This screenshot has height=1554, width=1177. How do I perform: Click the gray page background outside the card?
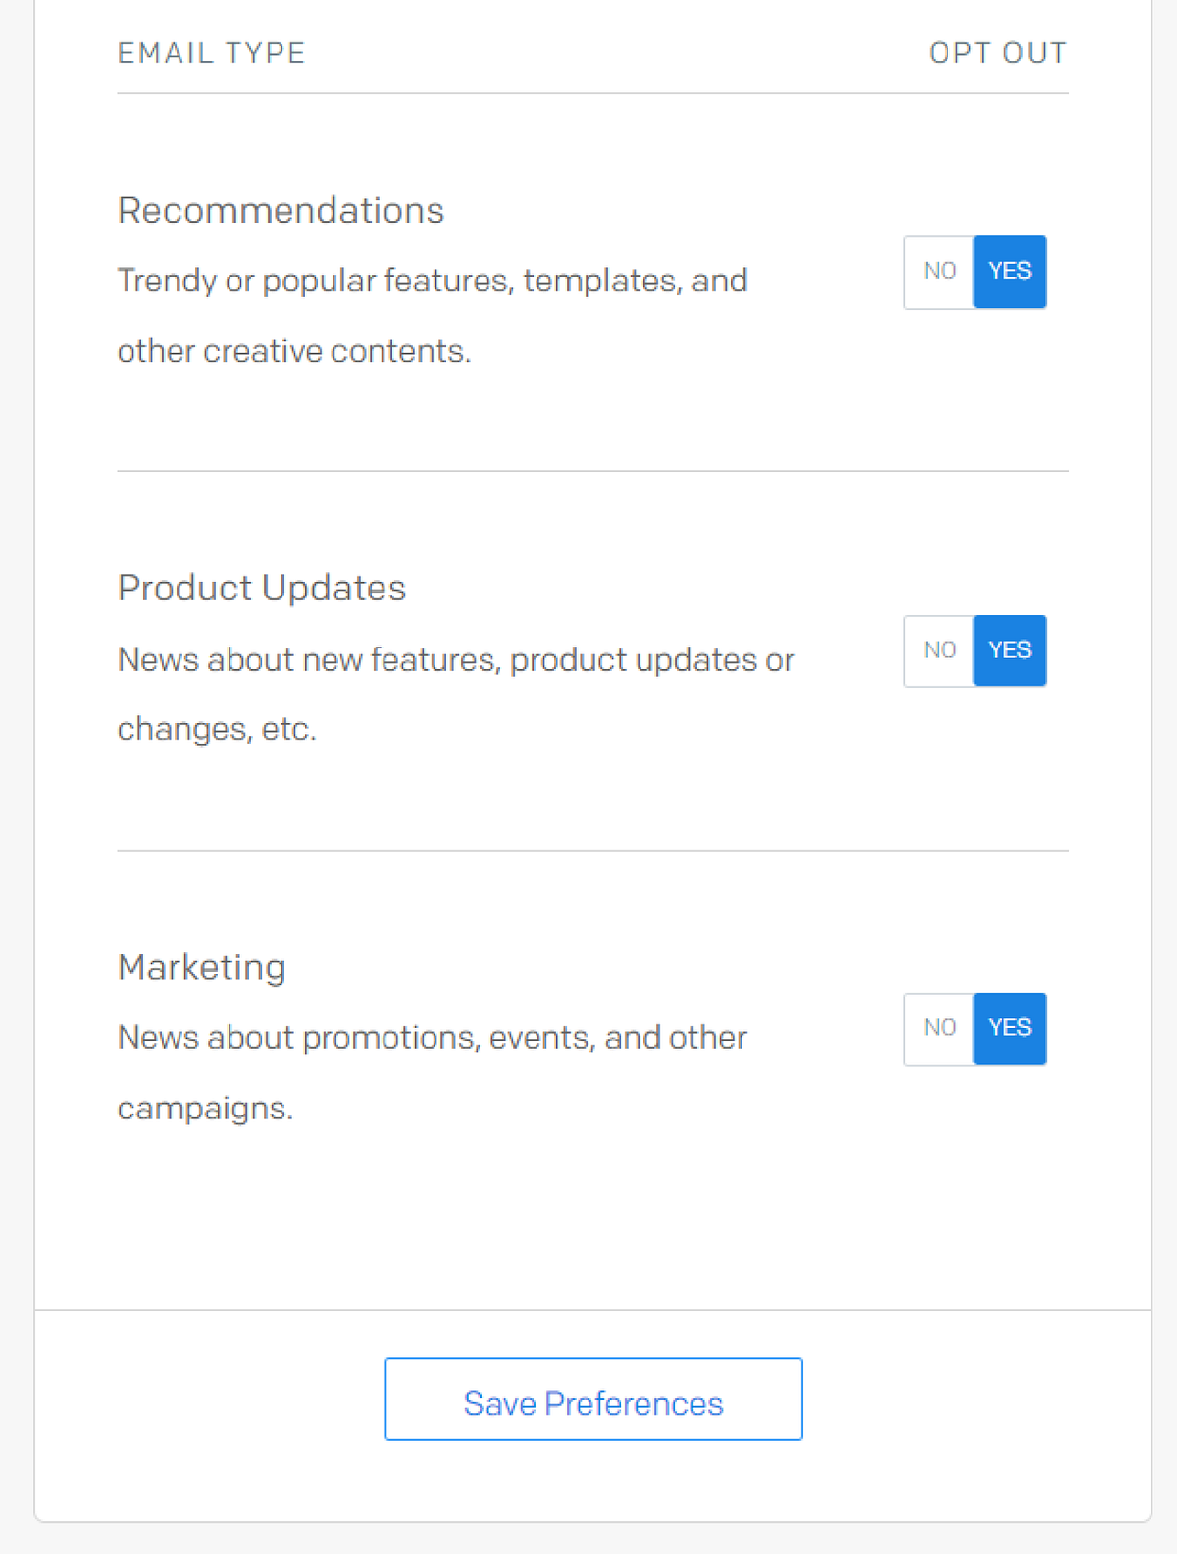tap(16, 785)
